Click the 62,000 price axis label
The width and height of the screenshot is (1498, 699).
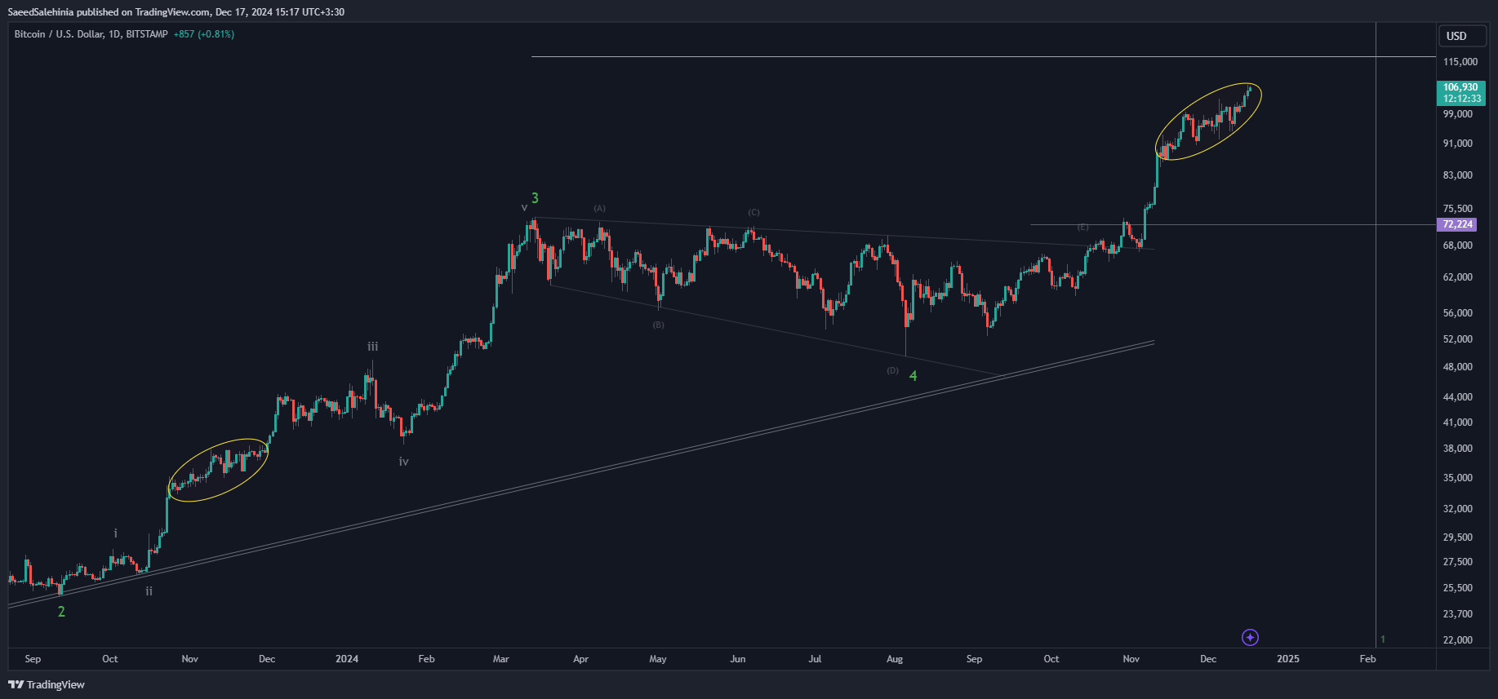1458,277
